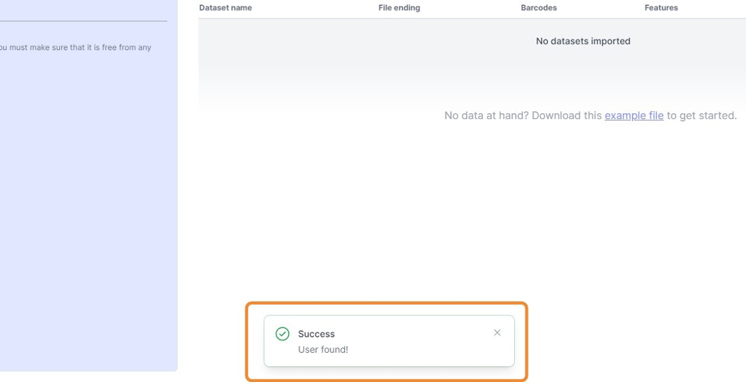Open the example file link

pyautogui.click(x=633, y=115)
